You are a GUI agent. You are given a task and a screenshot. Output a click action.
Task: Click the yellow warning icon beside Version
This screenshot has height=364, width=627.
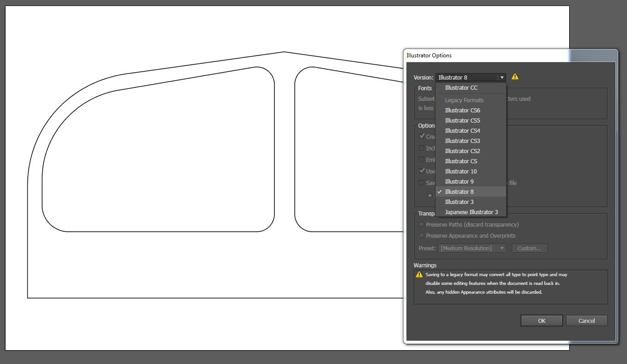515,77
